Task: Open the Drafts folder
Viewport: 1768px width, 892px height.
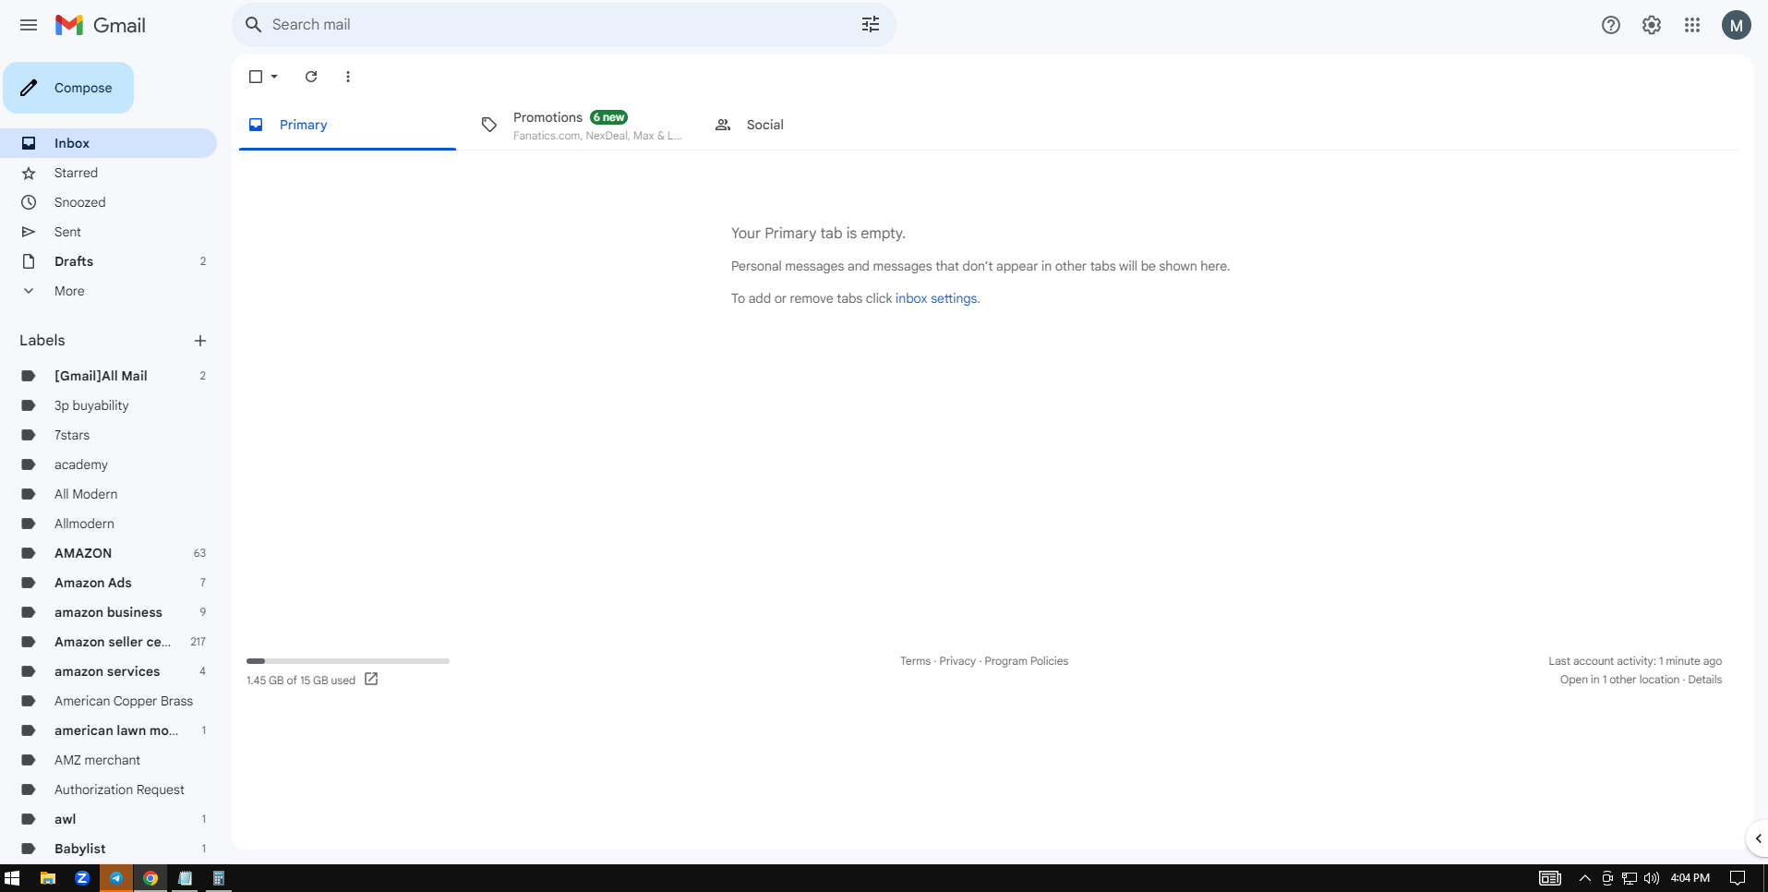Action: coord(108,261)
